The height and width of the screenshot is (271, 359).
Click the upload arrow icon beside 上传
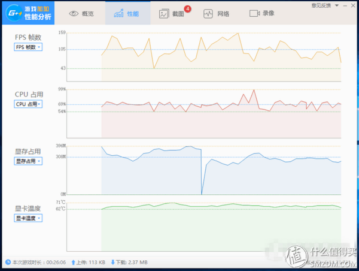point(73,262)
